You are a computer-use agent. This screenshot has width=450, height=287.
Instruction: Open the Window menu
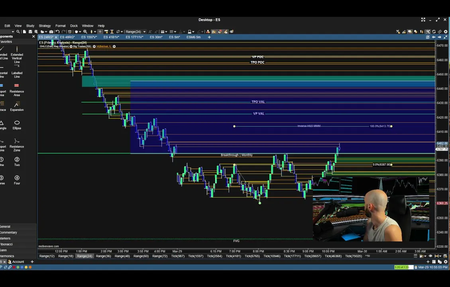coord(88,26)
